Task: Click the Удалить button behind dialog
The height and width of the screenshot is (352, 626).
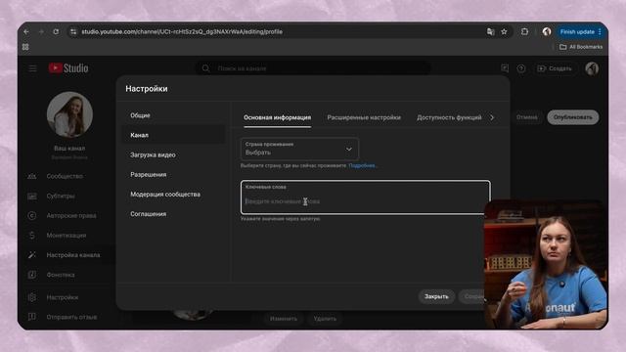Action: 325,319
